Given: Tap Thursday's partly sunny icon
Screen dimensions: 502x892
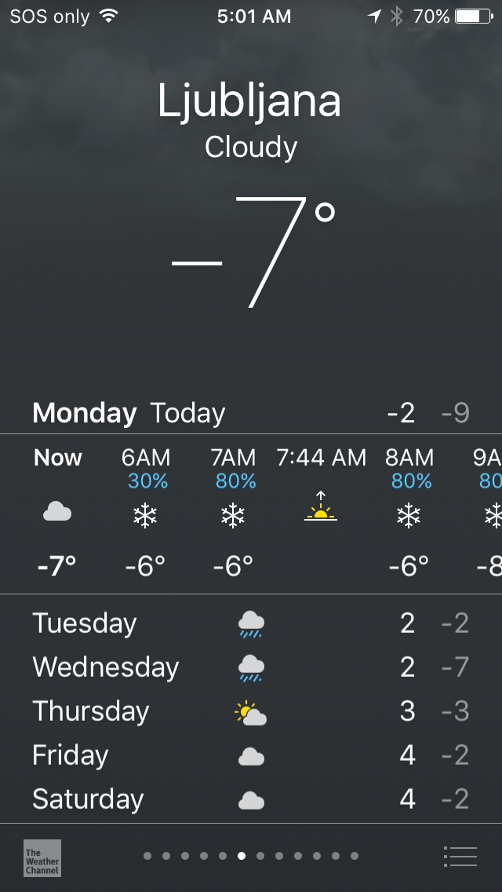Looking at the screenshot, I should click(251, 713).
